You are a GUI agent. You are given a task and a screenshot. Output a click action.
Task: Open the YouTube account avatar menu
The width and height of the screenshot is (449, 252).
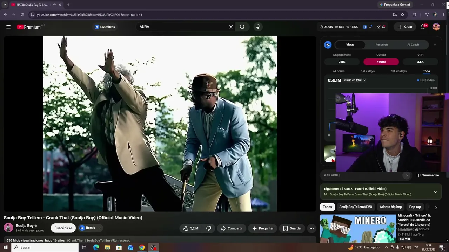(436, 27)
